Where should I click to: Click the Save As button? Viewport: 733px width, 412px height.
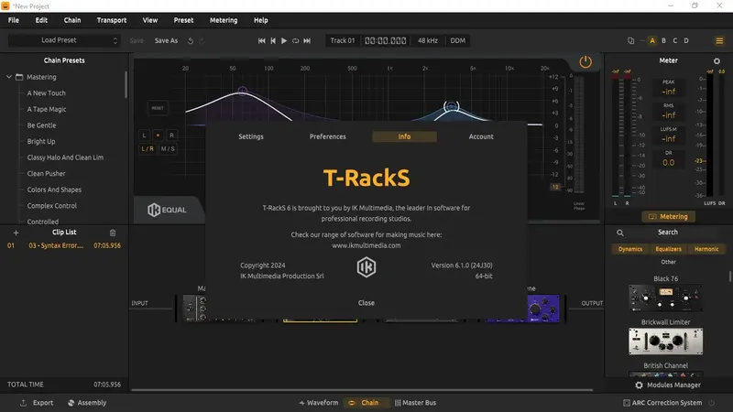166,40
